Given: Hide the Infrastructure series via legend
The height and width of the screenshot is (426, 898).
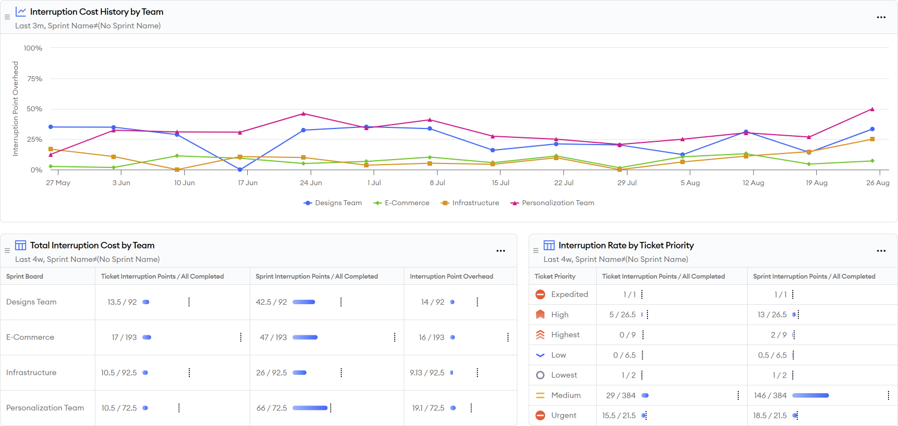Looking at the screenshot, I should (470, 203).
